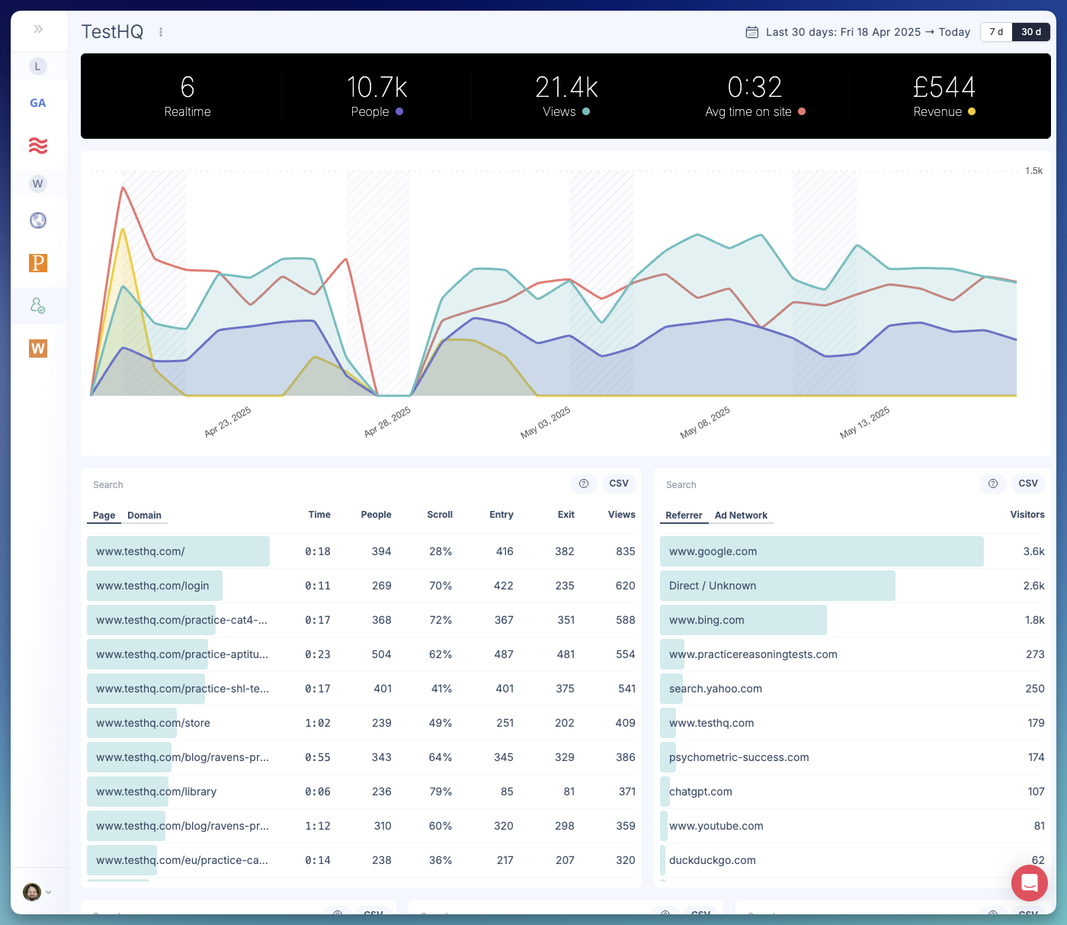Select the orange W WordPress sidebar icon
Image resolution: width=1067 pixels, height=925 pixels.
click(x=37, y=348)
